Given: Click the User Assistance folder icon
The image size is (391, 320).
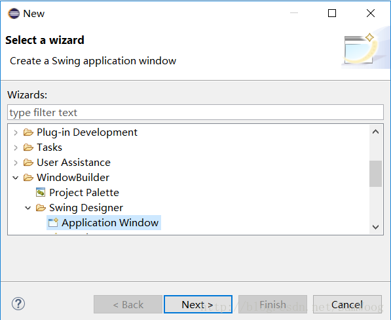Looking at the screenshot, I should pyautogui.click(x=28, y=163).
